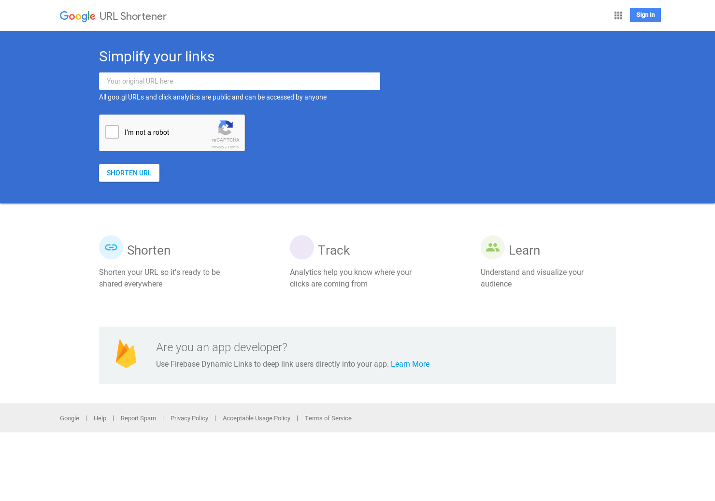Screen dimensions: 715x501
Task: Open reCAPTCHA Terms link
Action: coord(233,147)
